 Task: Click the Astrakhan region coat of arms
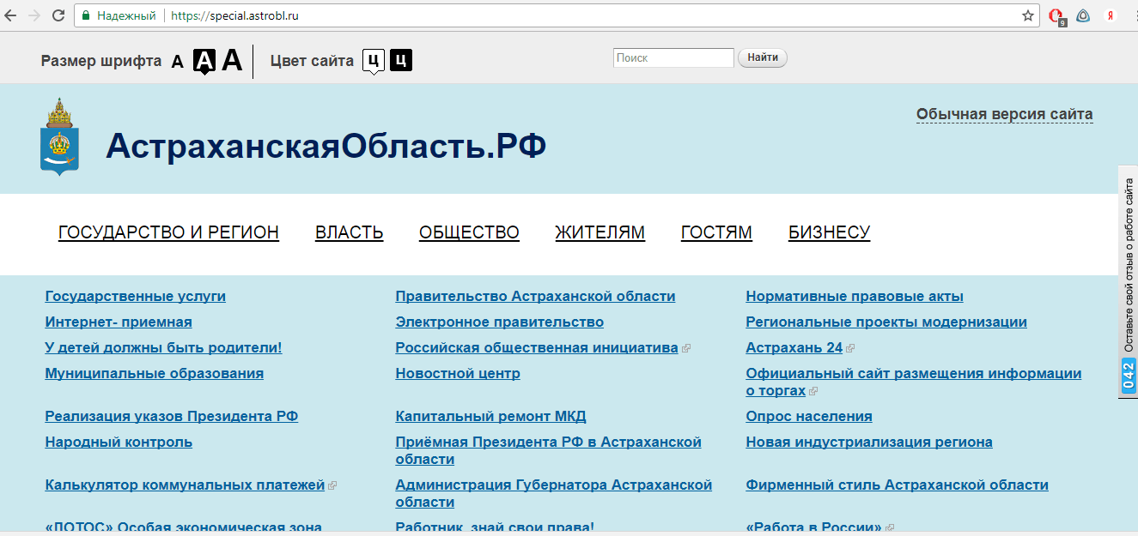[60, 137]
